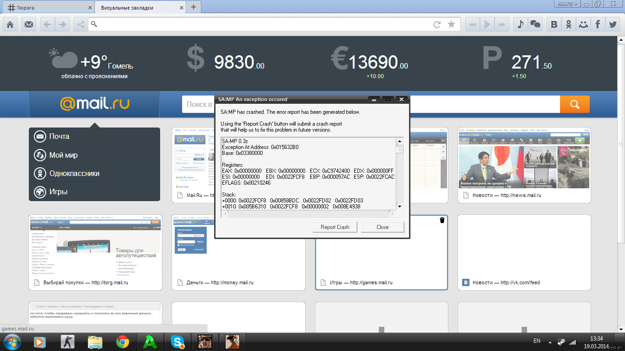Open a new tab with plus button
Screen dimensions: 625x351
pos(194,7)
